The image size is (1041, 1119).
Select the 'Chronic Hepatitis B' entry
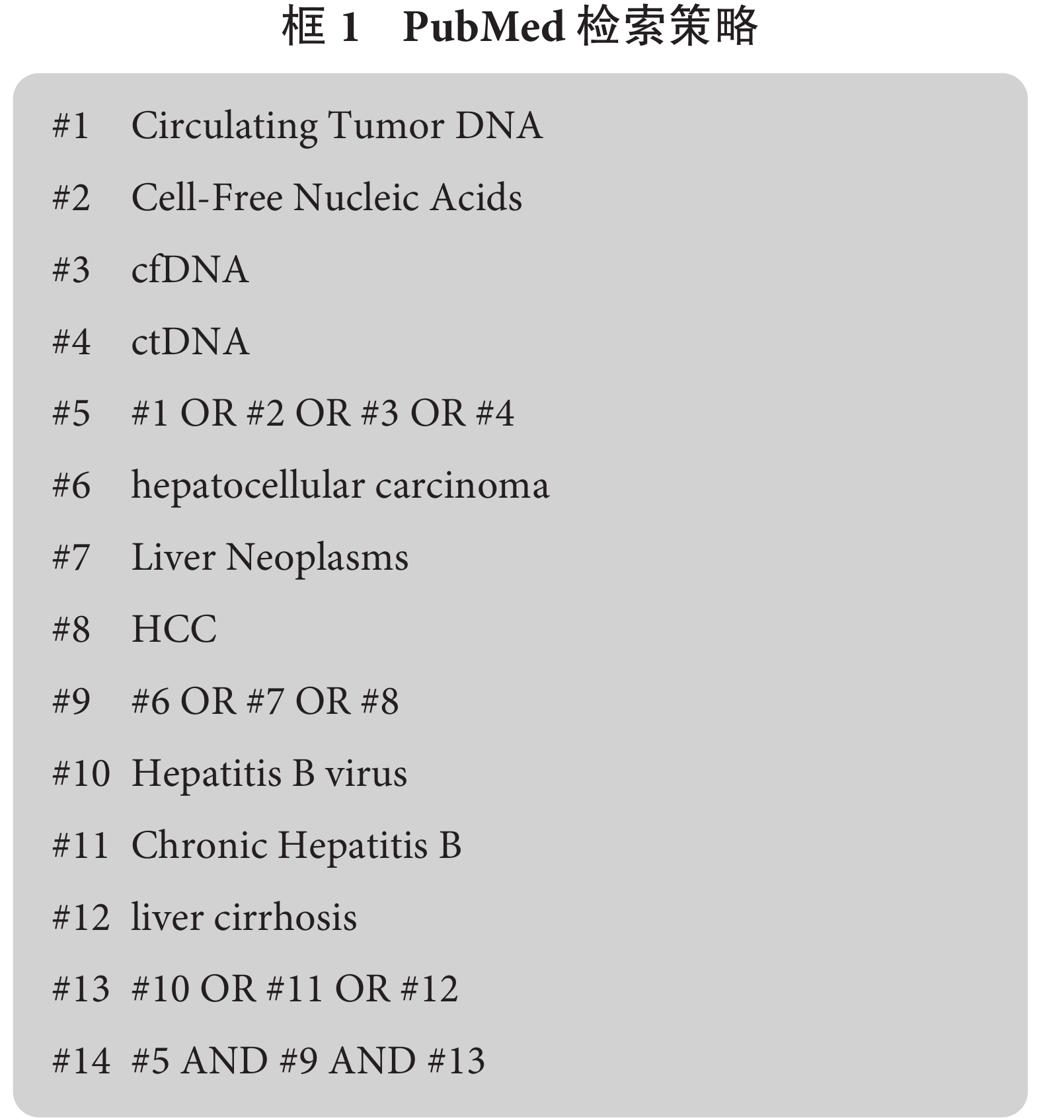click(x=296, y=846)
